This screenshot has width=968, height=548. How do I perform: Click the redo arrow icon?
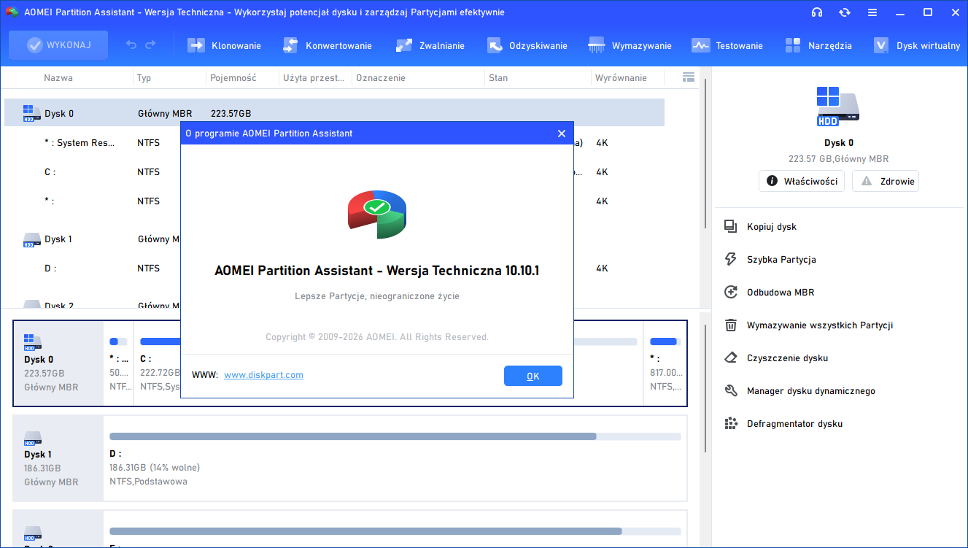coord(150,45)
